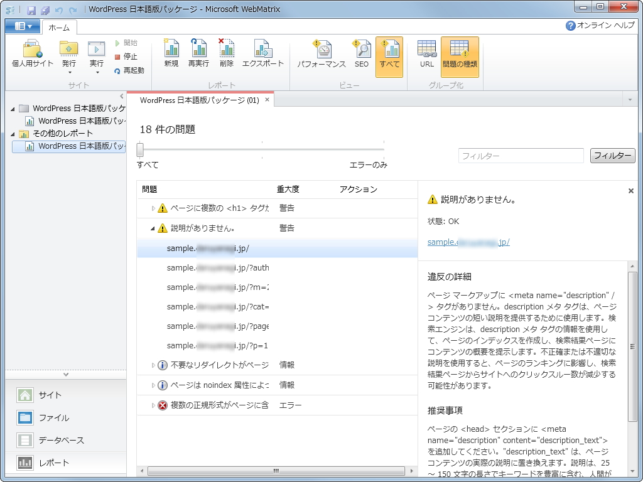The image size is (643, 482).
Task: Toggle grouping by 問題の種類
Action: pyautogui.click(x=460, y=55)
